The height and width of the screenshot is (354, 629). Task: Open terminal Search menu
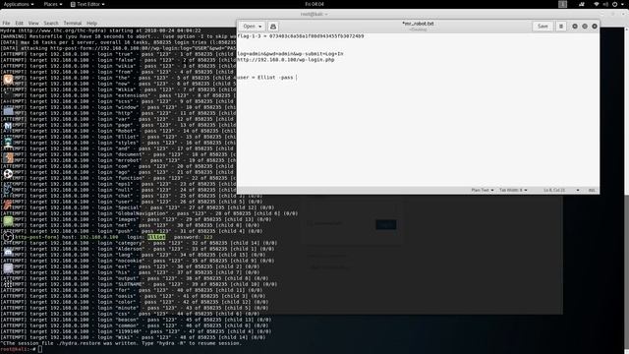51,24
